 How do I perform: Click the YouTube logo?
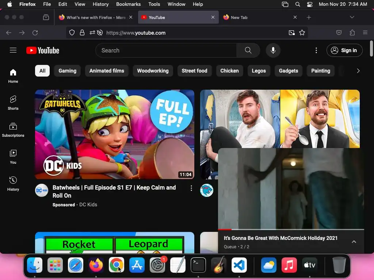(43, 50)
